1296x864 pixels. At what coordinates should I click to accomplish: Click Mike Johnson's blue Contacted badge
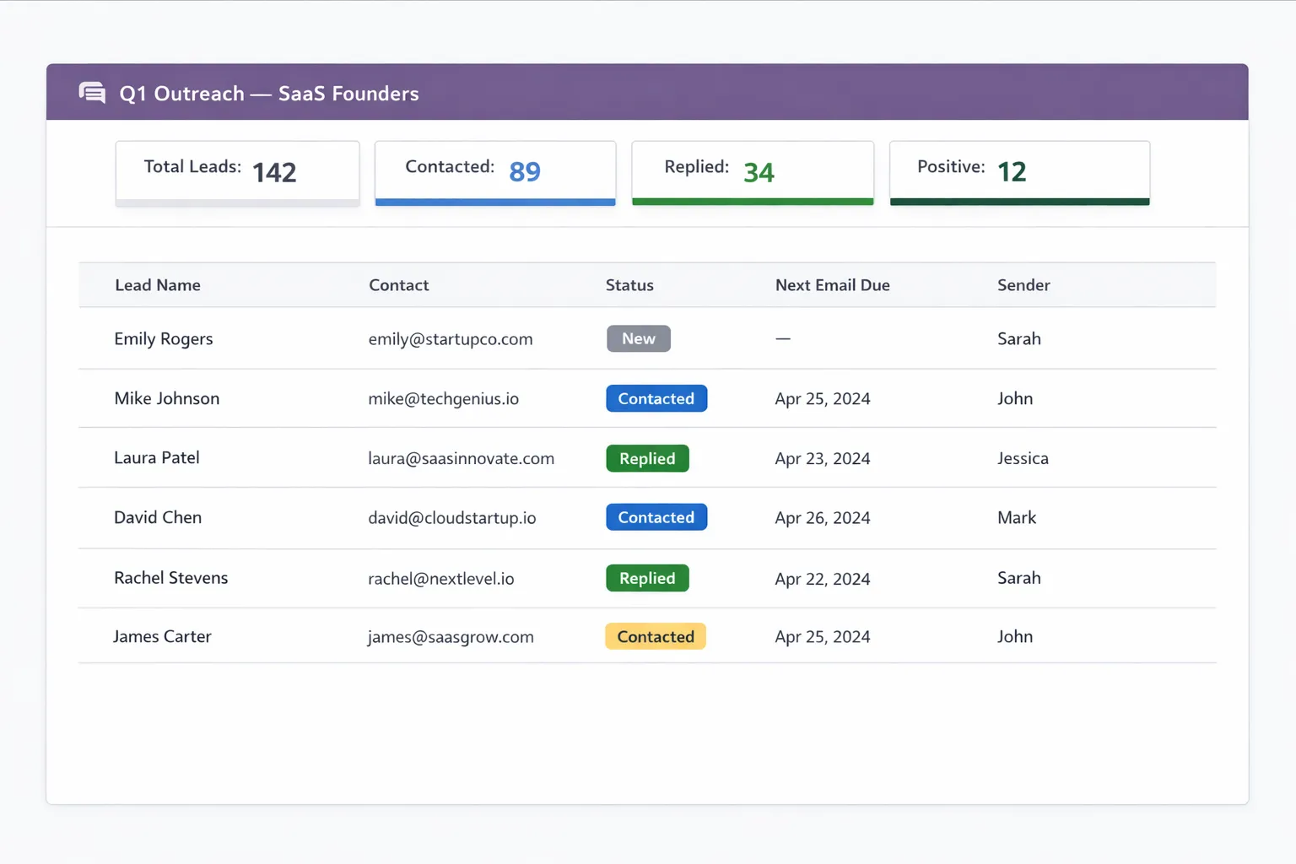[656, 398]
